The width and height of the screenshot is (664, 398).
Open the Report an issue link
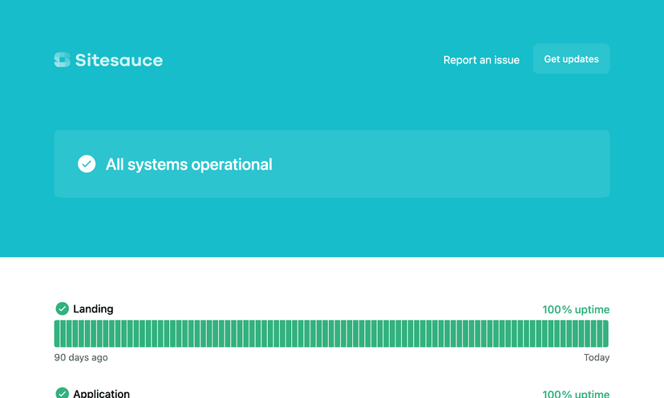(x=481, y=60)
